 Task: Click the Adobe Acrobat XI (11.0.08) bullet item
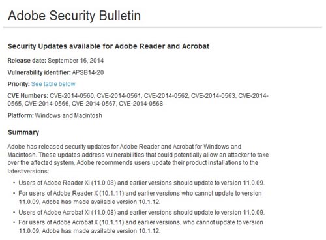click(x=141, y=212)
